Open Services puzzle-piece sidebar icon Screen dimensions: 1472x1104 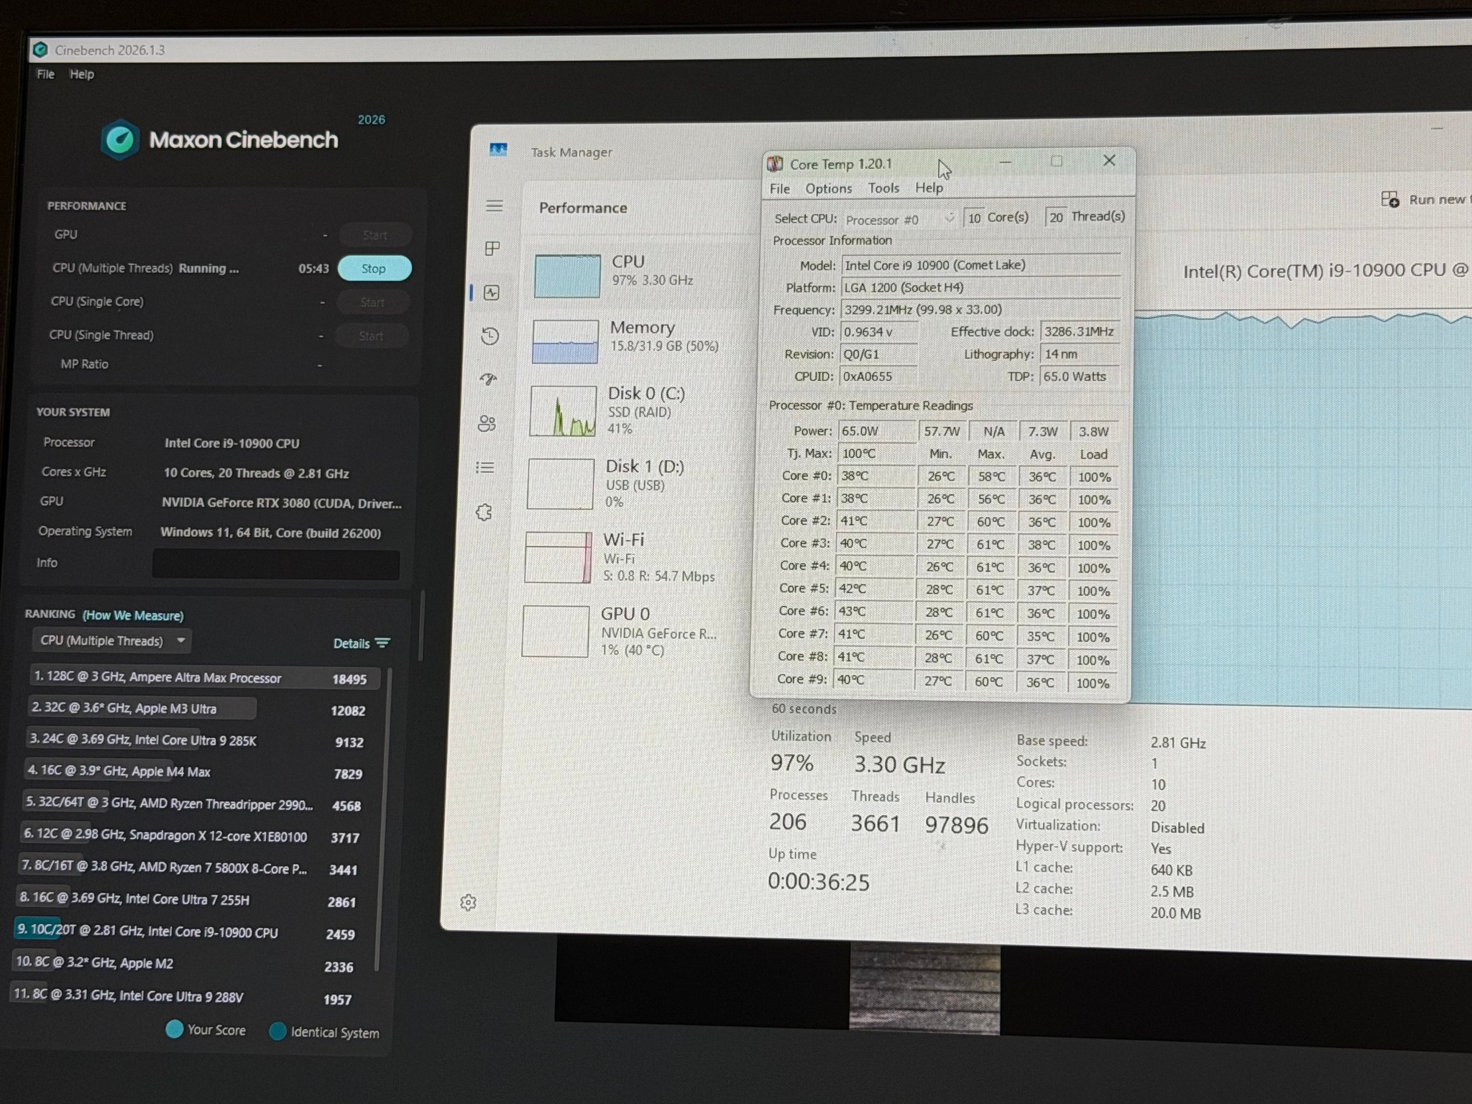pyautogui.click(x=484, y=512)
